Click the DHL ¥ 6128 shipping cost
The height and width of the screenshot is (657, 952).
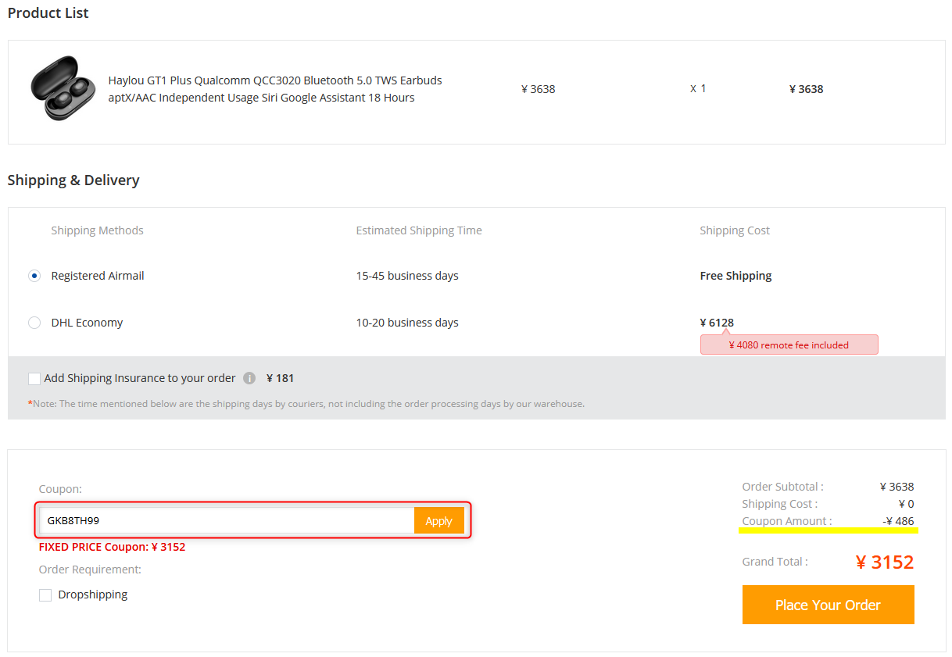(x=717, y=323)
